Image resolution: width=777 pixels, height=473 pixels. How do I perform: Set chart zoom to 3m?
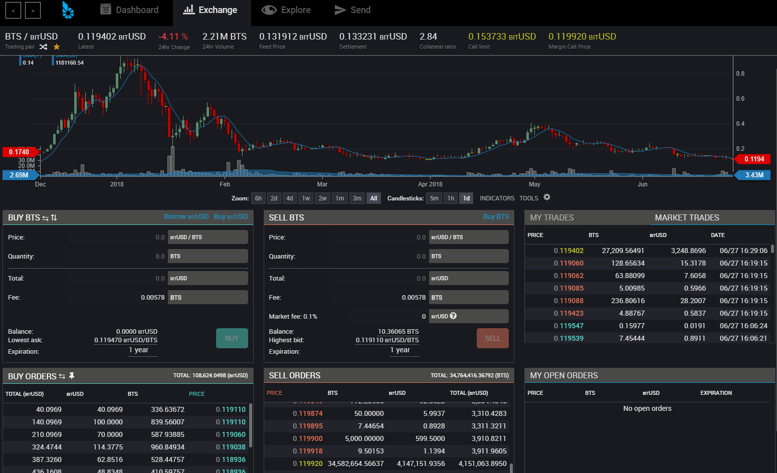click(x=357, y=198)
